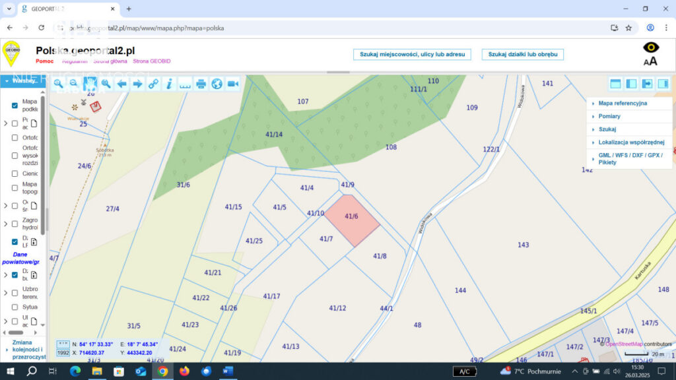Go to previous map view arrow
Viewport: 676px width, 380px height.
tap(121, 84)
